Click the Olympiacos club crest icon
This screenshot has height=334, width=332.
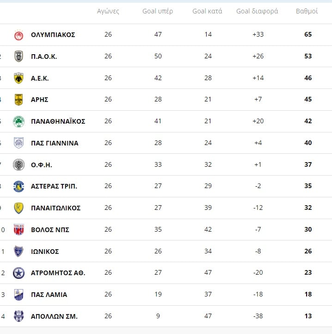pos(18,35)
